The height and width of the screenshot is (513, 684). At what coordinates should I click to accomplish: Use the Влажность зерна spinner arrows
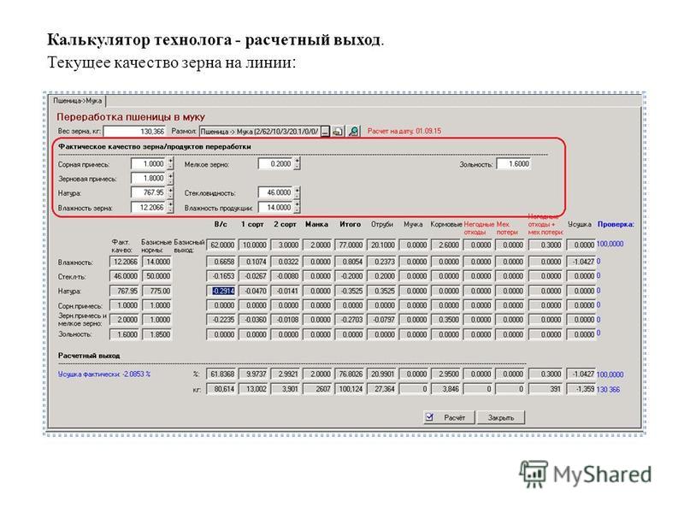pyautogui.click(x=170, y=208)
